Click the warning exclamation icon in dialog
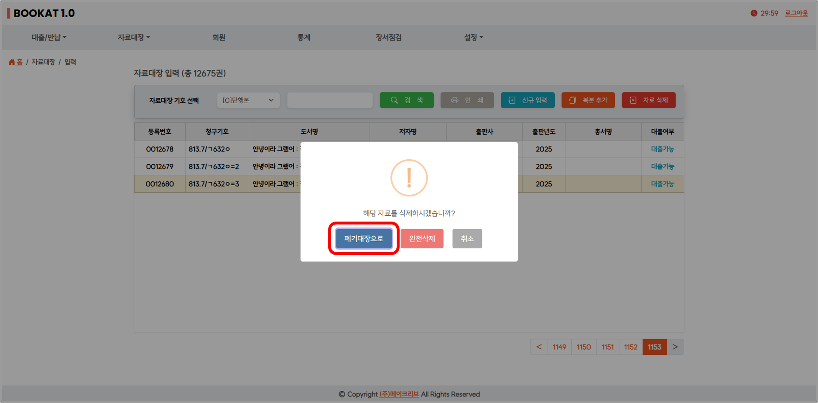Image resolution: width=818 pixels, height=403 pixels. tap(409, 178)
